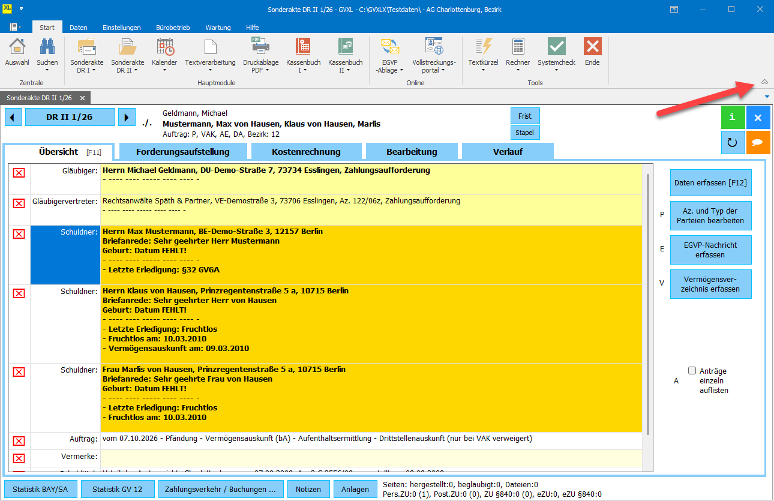
Task: Open the Kalender module
Action: (164, 55)
